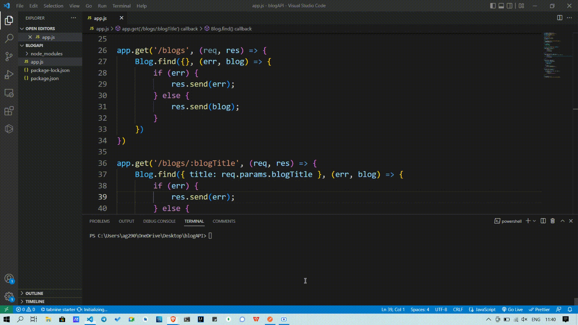Image resolution: width=578 pixels, height=325 pixels.
Task: Click Go Live in the status bar
Action: tap(512, 309)
